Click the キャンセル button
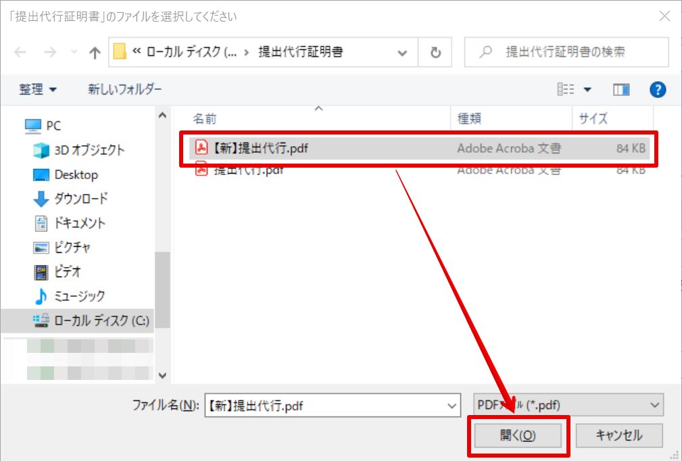Screen dimensions: 682x461 (619, 435)
